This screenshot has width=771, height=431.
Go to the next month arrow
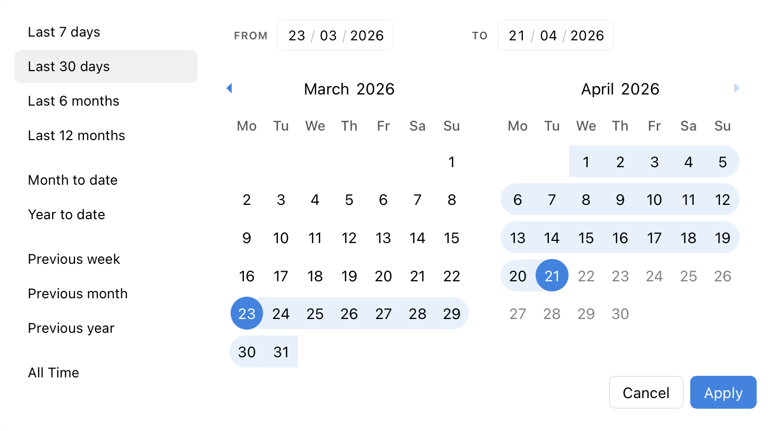point(736,89)
